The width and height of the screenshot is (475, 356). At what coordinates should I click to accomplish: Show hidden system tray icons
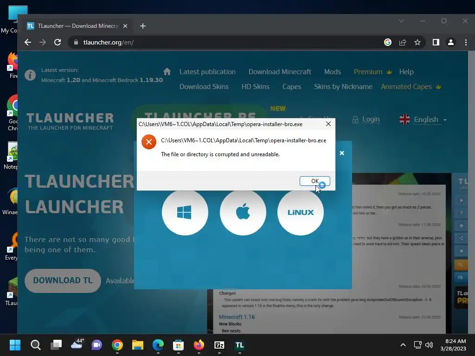coord(403,345)
